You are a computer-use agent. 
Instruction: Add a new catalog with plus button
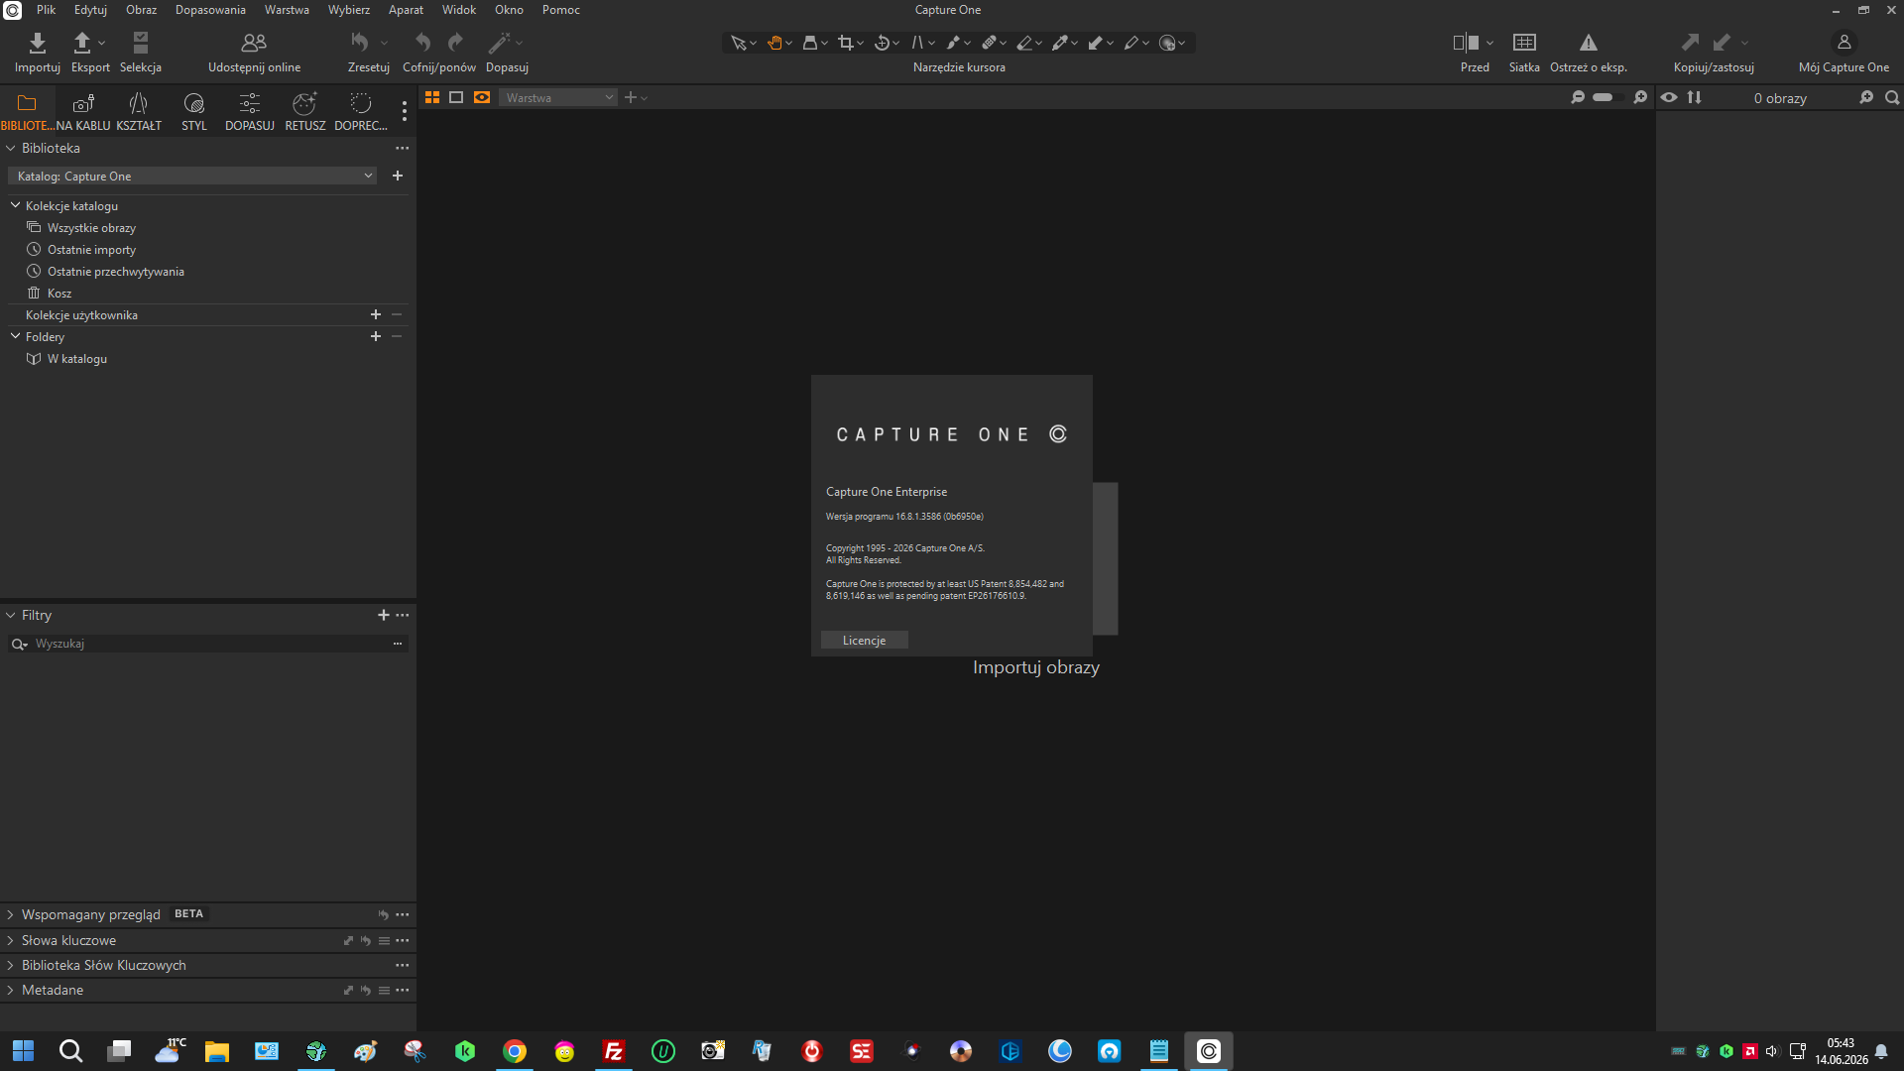[398, 176]
